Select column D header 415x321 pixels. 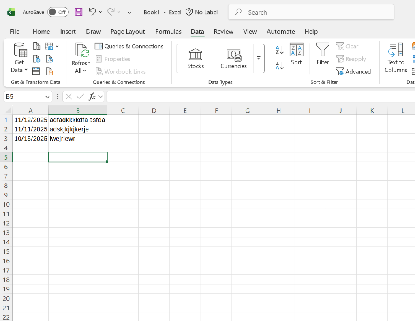coord(154,111)
